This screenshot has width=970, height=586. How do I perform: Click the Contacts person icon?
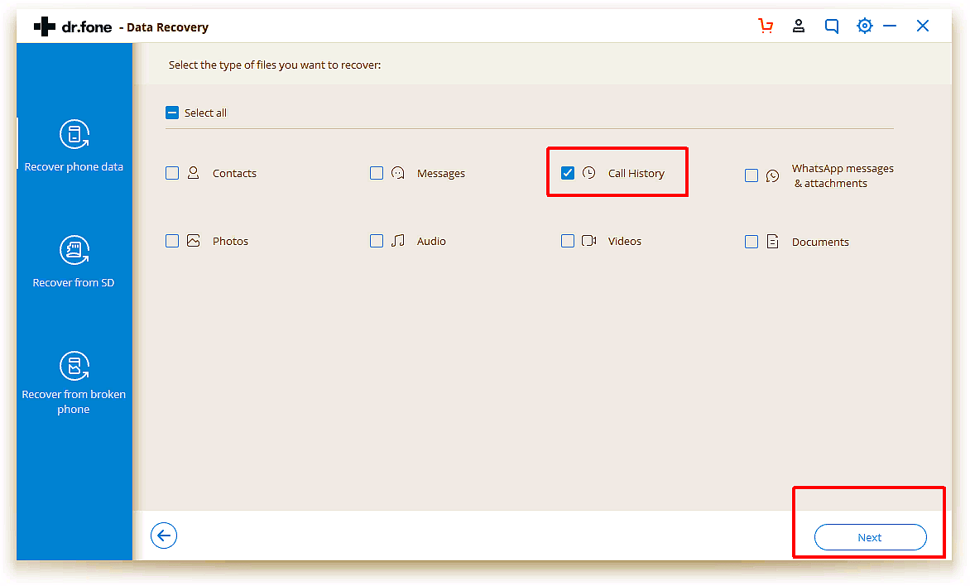pos(193,173)
